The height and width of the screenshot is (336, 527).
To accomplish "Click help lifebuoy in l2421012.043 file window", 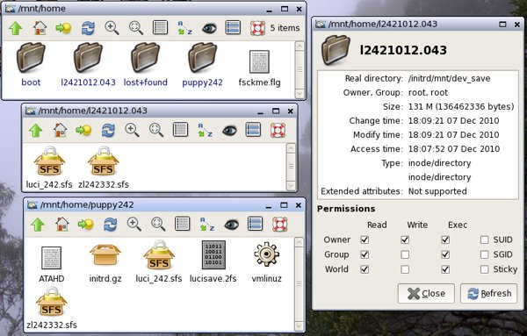I will tap(278, 130).
